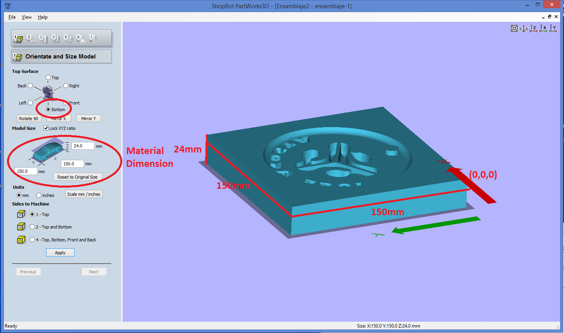Select step 1 Orientate and Size Model icon
The width and height of the screenshot is (564, 333).
[18, 39]
